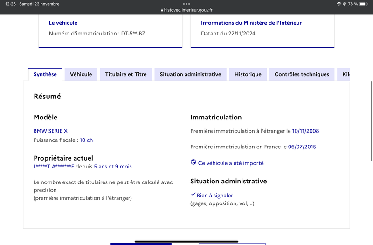Tap the battery icon in status bar
Screen dimensions: 373x245
[364, 4]
